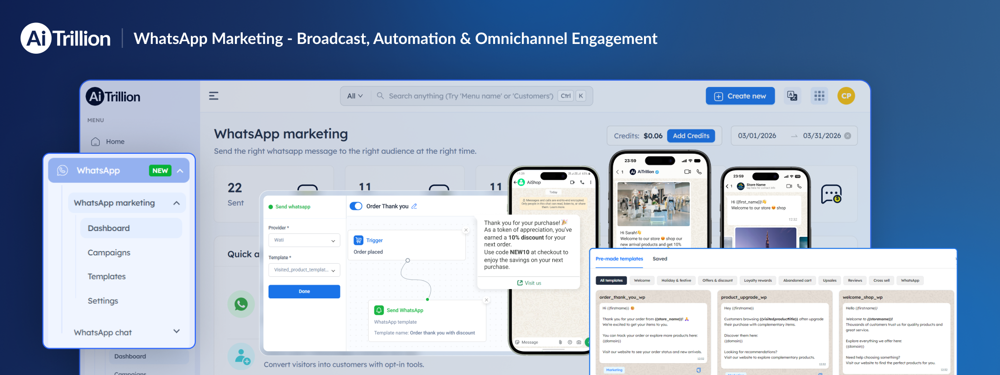Click phone call icon in AiTrillion chat

click(x=699, y=172)
